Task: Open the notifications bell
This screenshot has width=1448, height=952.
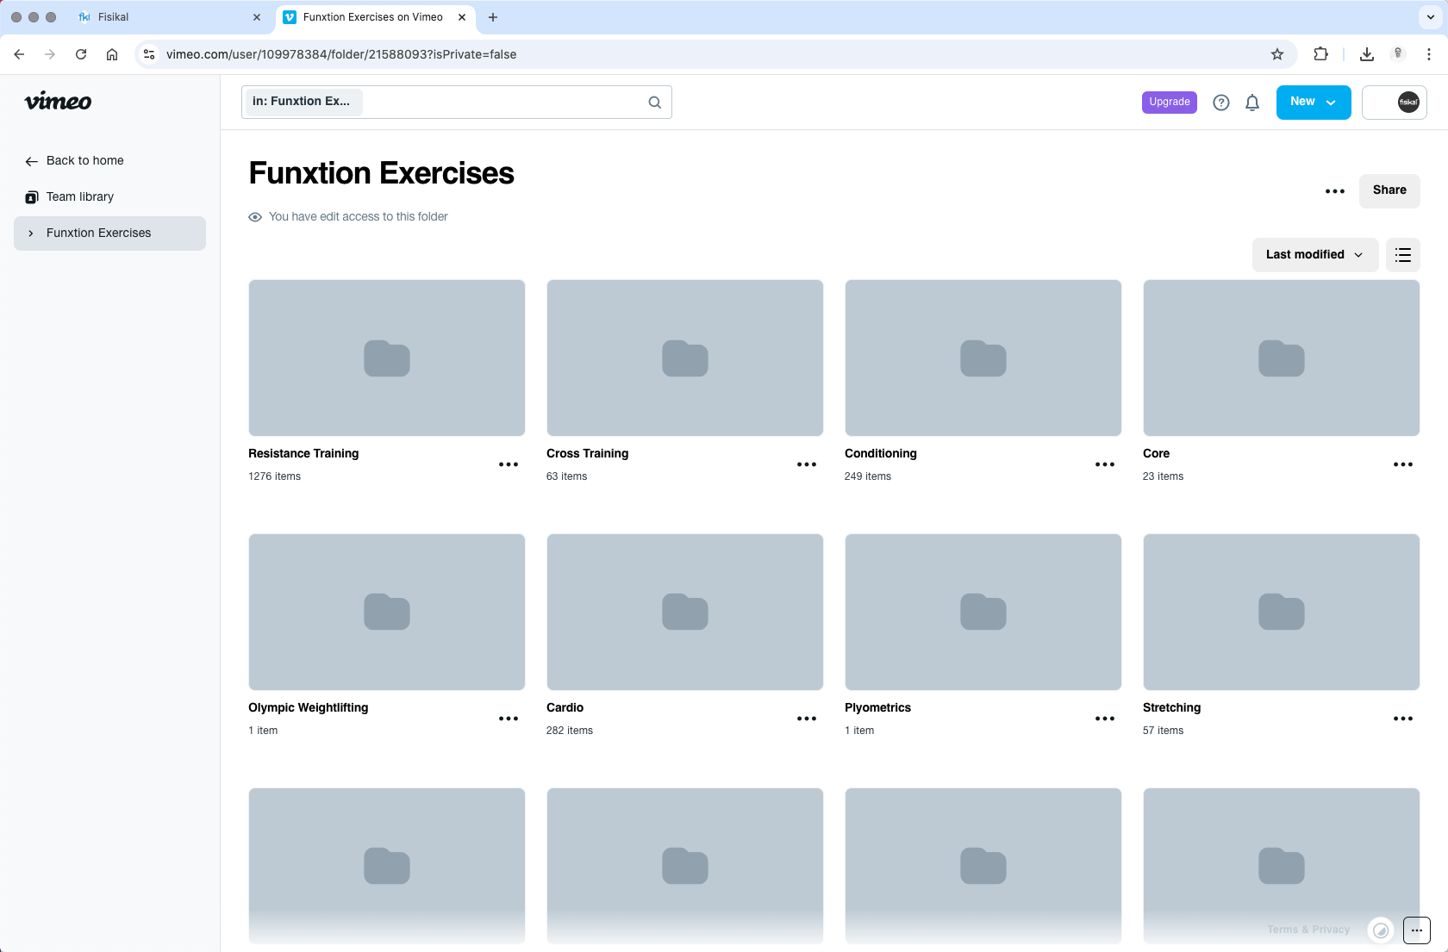Action: point(1252,103)
